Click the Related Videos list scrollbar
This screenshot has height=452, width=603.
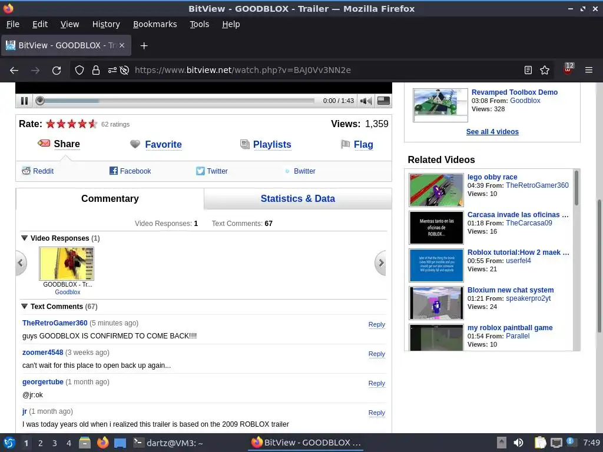[x=576, y=188]
